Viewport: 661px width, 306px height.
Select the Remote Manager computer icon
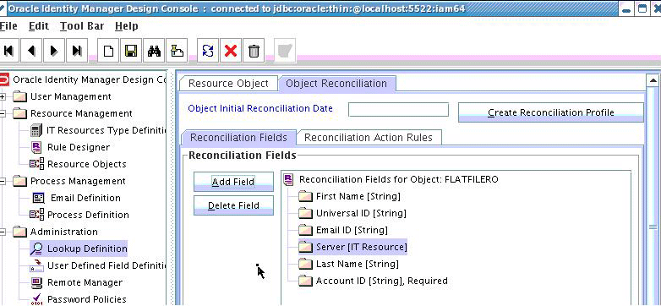coord(36,282)
